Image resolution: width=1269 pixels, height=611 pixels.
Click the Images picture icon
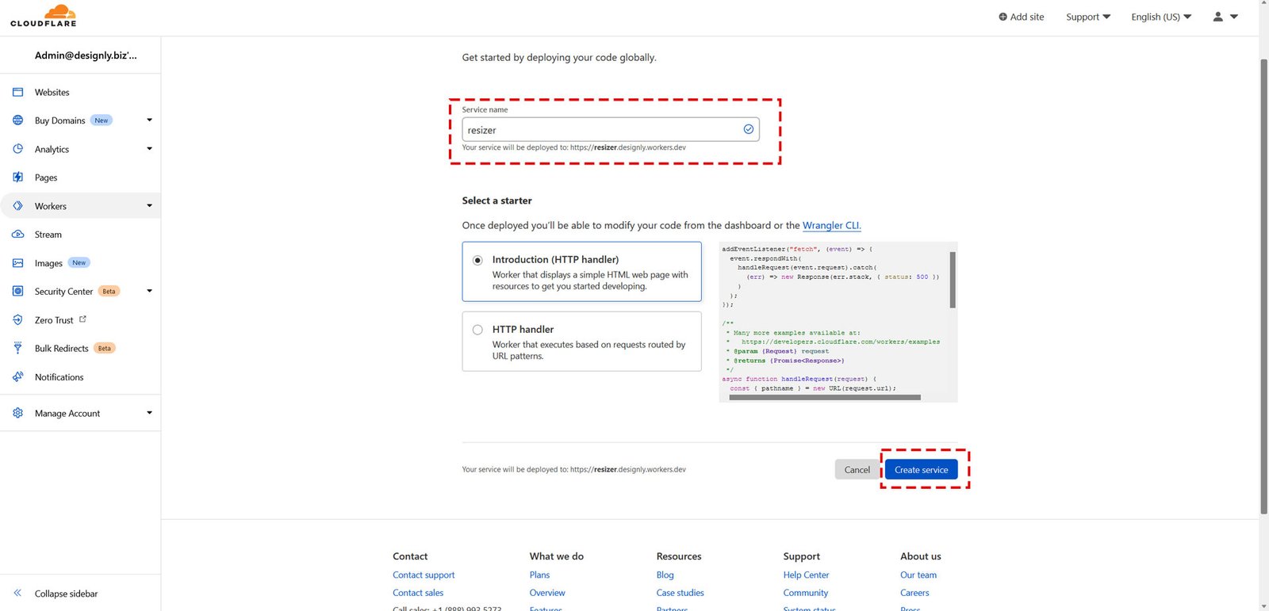(17, 263)
